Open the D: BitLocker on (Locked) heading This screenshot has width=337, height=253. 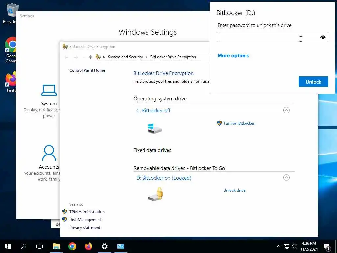(164, 178)
